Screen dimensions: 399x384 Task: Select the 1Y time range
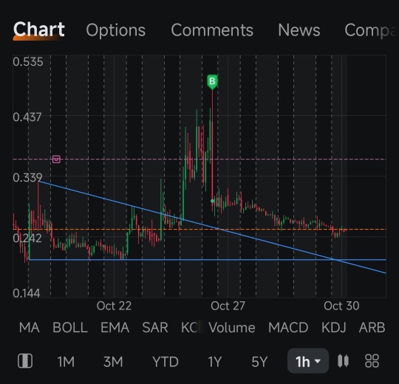coord(215,361)
